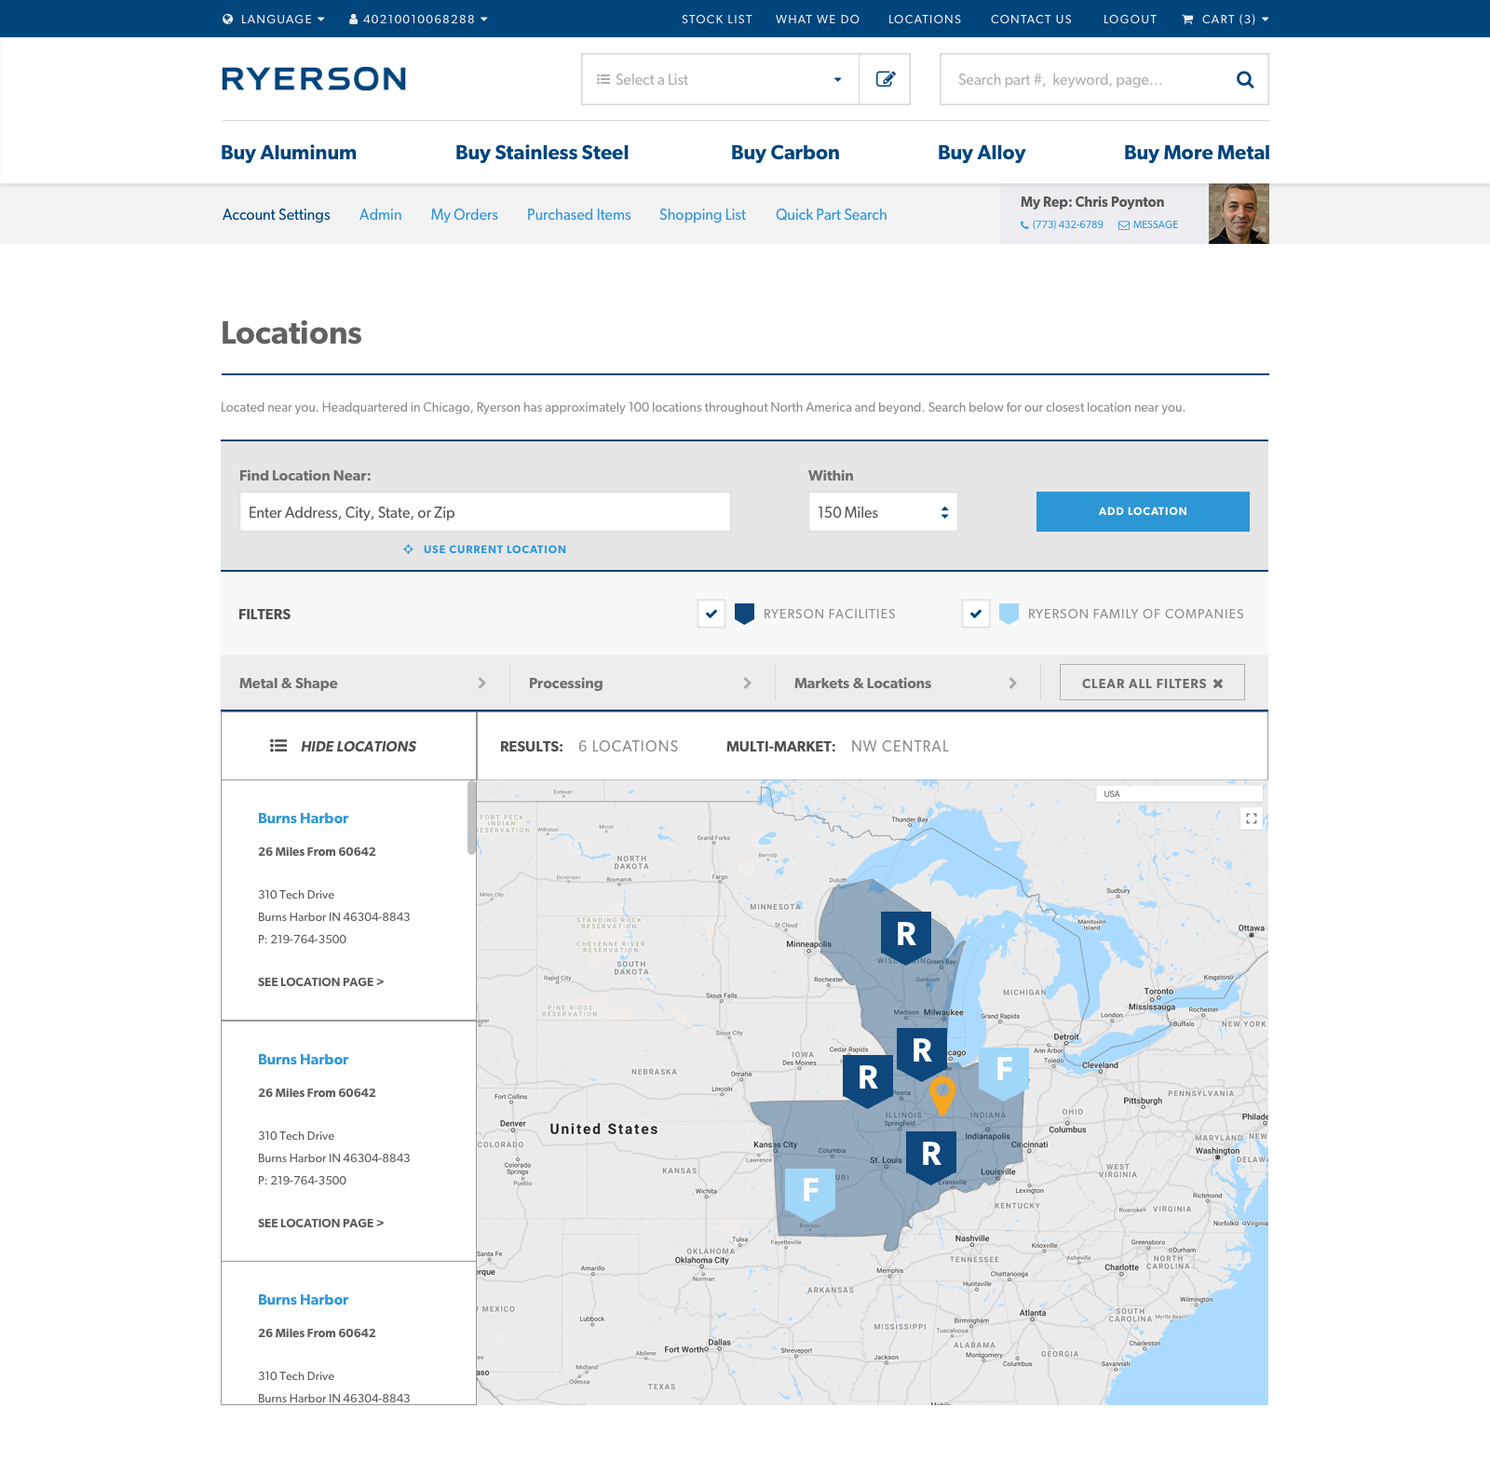Click the map fullscreen icon
This screenshot has height=1475, width=1490.
click(x=1252, y=819)
